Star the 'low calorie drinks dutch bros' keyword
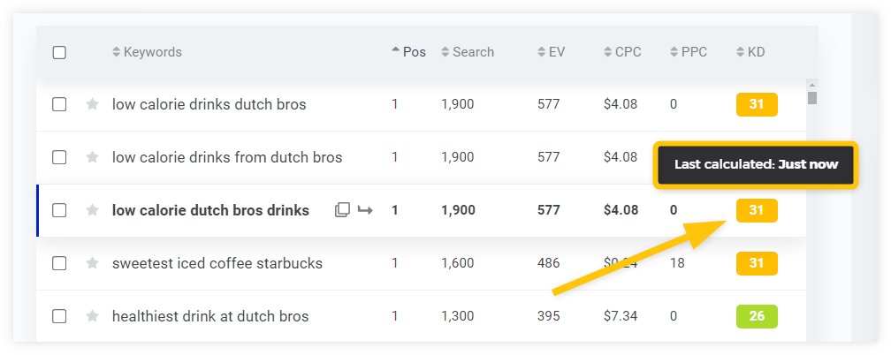The width and height of the screenshot is (891, 355). 92,104
